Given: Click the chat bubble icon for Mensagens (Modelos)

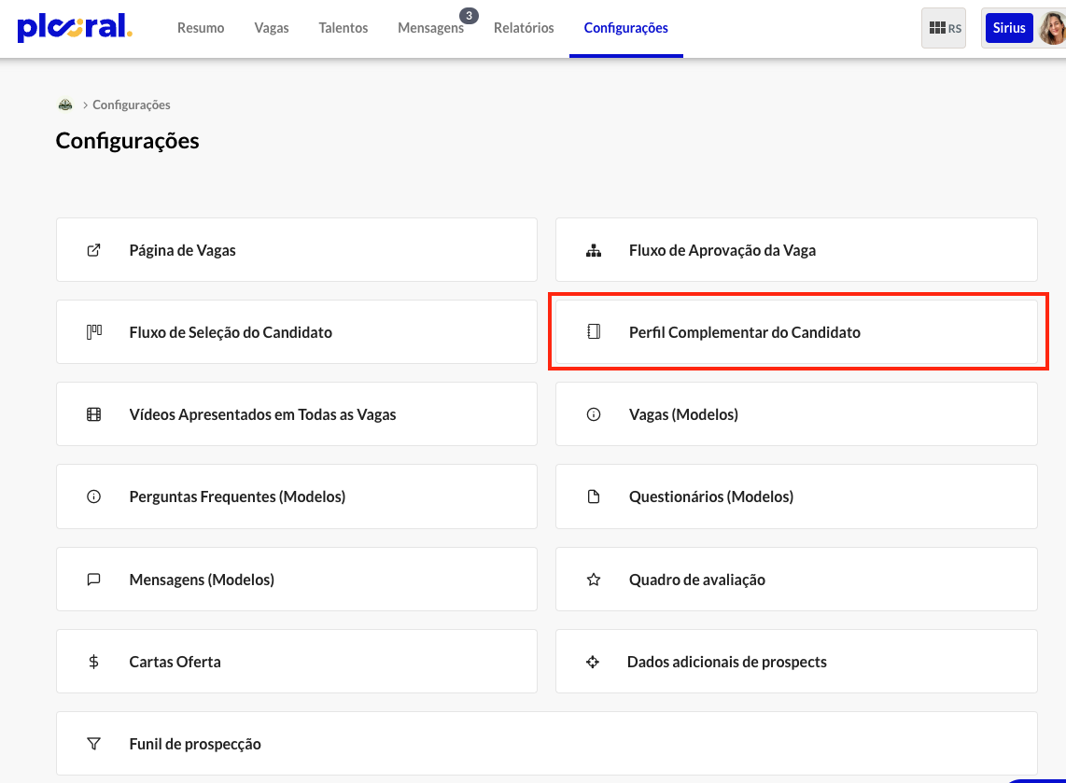Looking at the screenshot, I should coord(93,580).
